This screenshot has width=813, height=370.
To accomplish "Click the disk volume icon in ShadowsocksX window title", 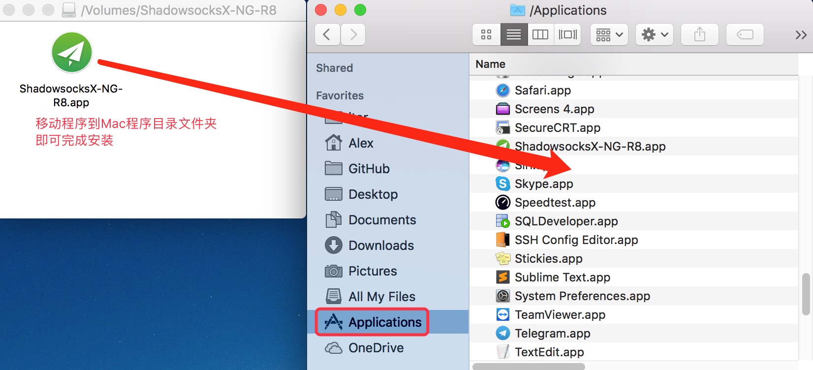I will click(x=69, y=10).
